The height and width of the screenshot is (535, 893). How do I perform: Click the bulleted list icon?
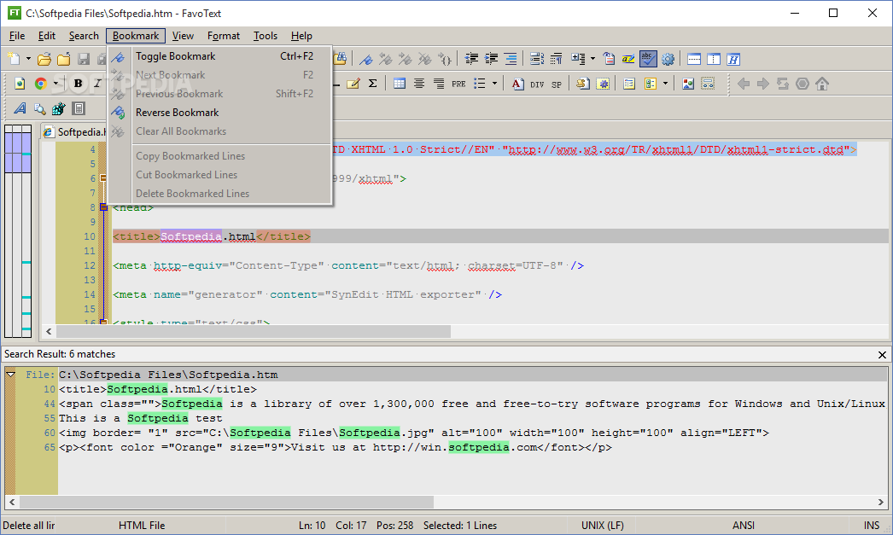pos(480,84)
